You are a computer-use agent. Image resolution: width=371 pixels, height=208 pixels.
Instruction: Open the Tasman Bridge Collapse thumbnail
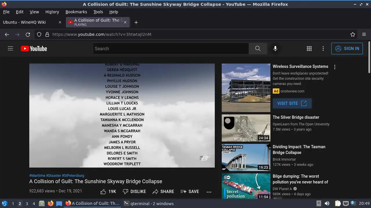pyautogui.click(x=246, y=157)
